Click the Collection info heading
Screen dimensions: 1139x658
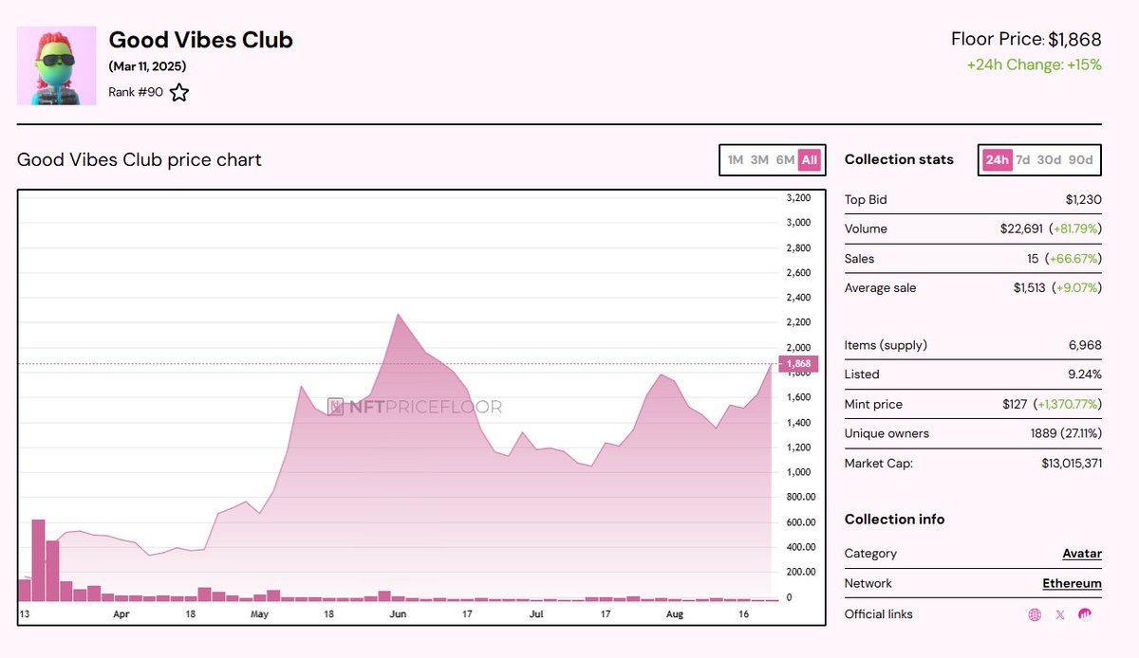click(894, 520)
